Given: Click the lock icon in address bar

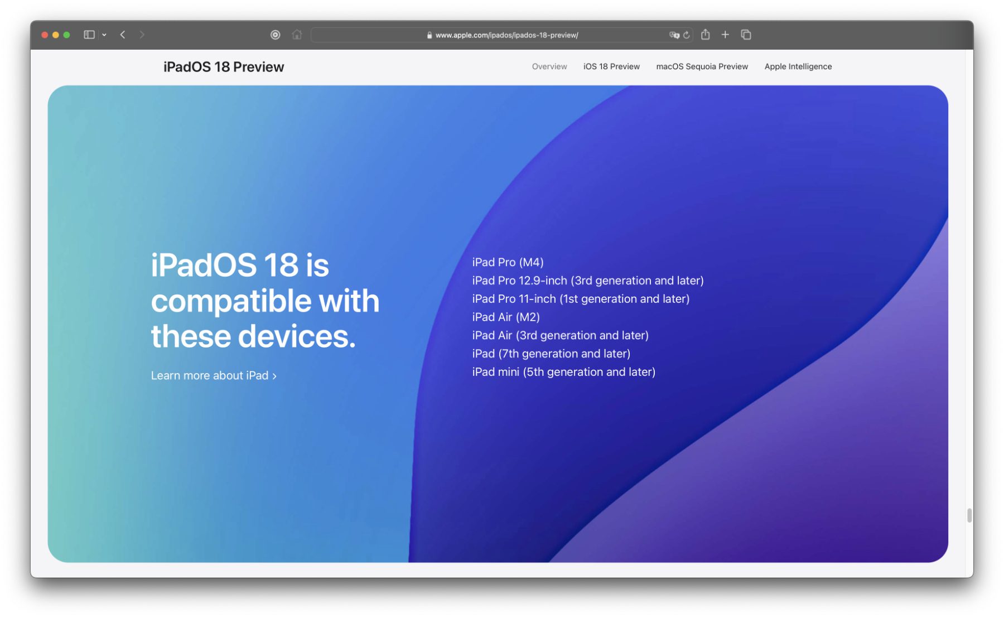Looking at the screenshot, I should (x=429, y=35).
